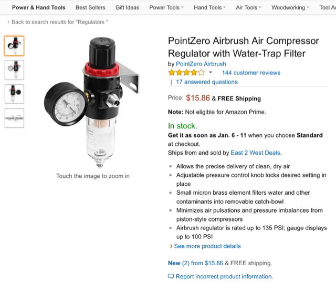Visit the East 2 West Deals seller

256,153
